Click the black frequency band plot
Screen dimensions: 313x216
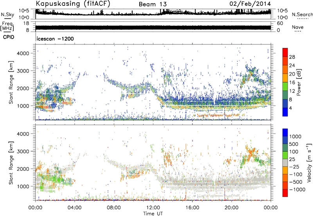153,28
